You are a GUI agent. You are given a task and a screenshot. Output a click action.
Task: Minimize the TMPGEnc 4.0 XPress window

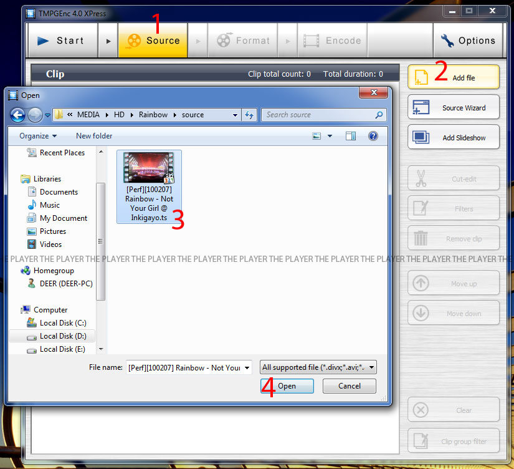[452, 11]
